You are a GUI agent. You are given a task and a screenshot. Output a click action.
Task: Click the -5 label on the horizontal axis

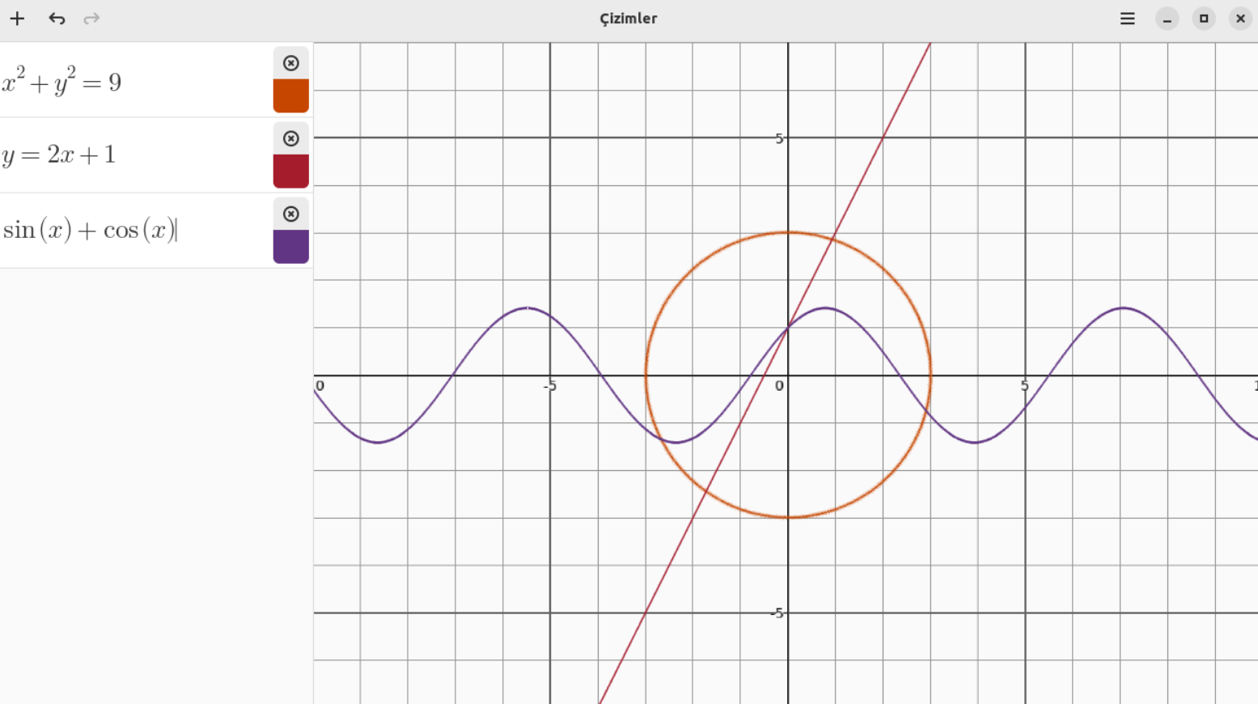[x=550, y=386]
